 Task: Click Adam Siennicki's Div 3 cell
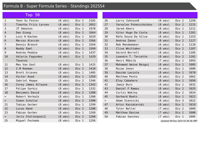[179, 100]
